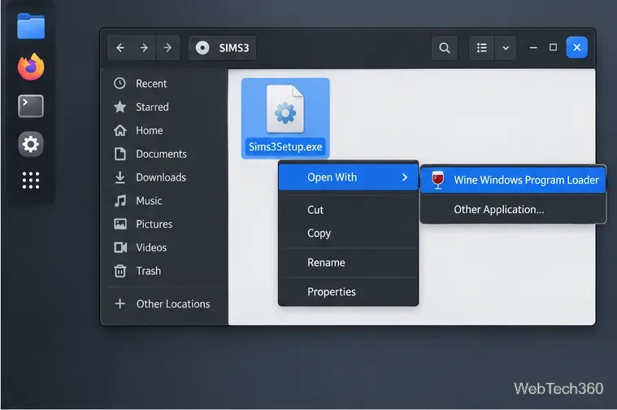The height and width of the screenshot is (410, 617).
Task: Minimize the file manager window
Action: pyautogui.click(x=533, y=48)
